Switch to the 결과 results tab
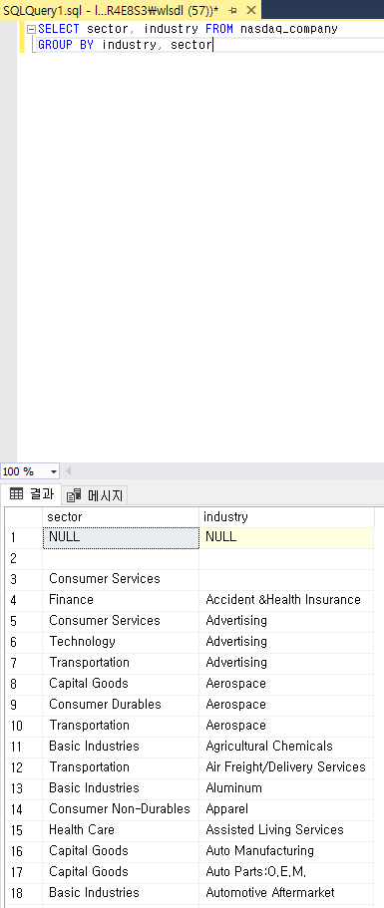This screenshot has width=384, height=908. [32, 494]
